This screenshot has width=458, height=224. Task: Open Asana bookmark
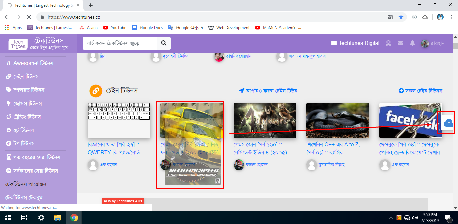point(89,28)
